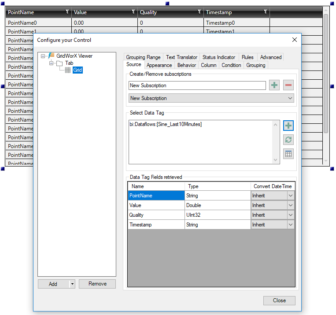Viewport: 336px width, 315px height.
Task: Open the New Subscription dropdown
Action: coord(290,98)
